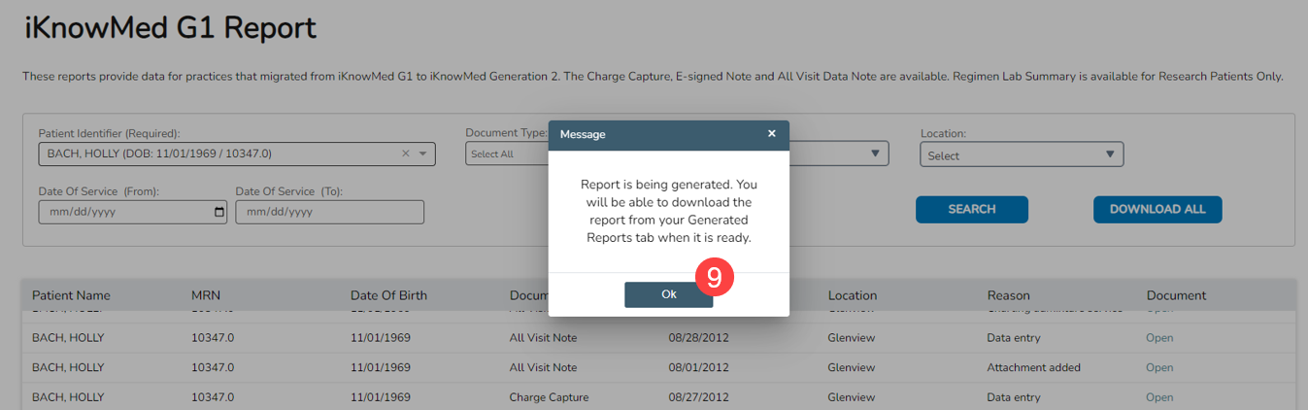The image size is (1308, 410).
Task: Open the document for the Attachment added row
Action: pyautogui.click(x=1159, y=367)
